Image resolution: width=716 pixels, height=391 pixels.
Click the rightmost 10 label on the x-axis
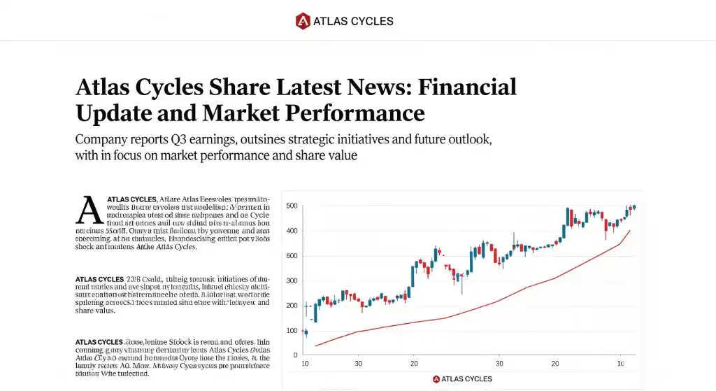coord(621,364)
